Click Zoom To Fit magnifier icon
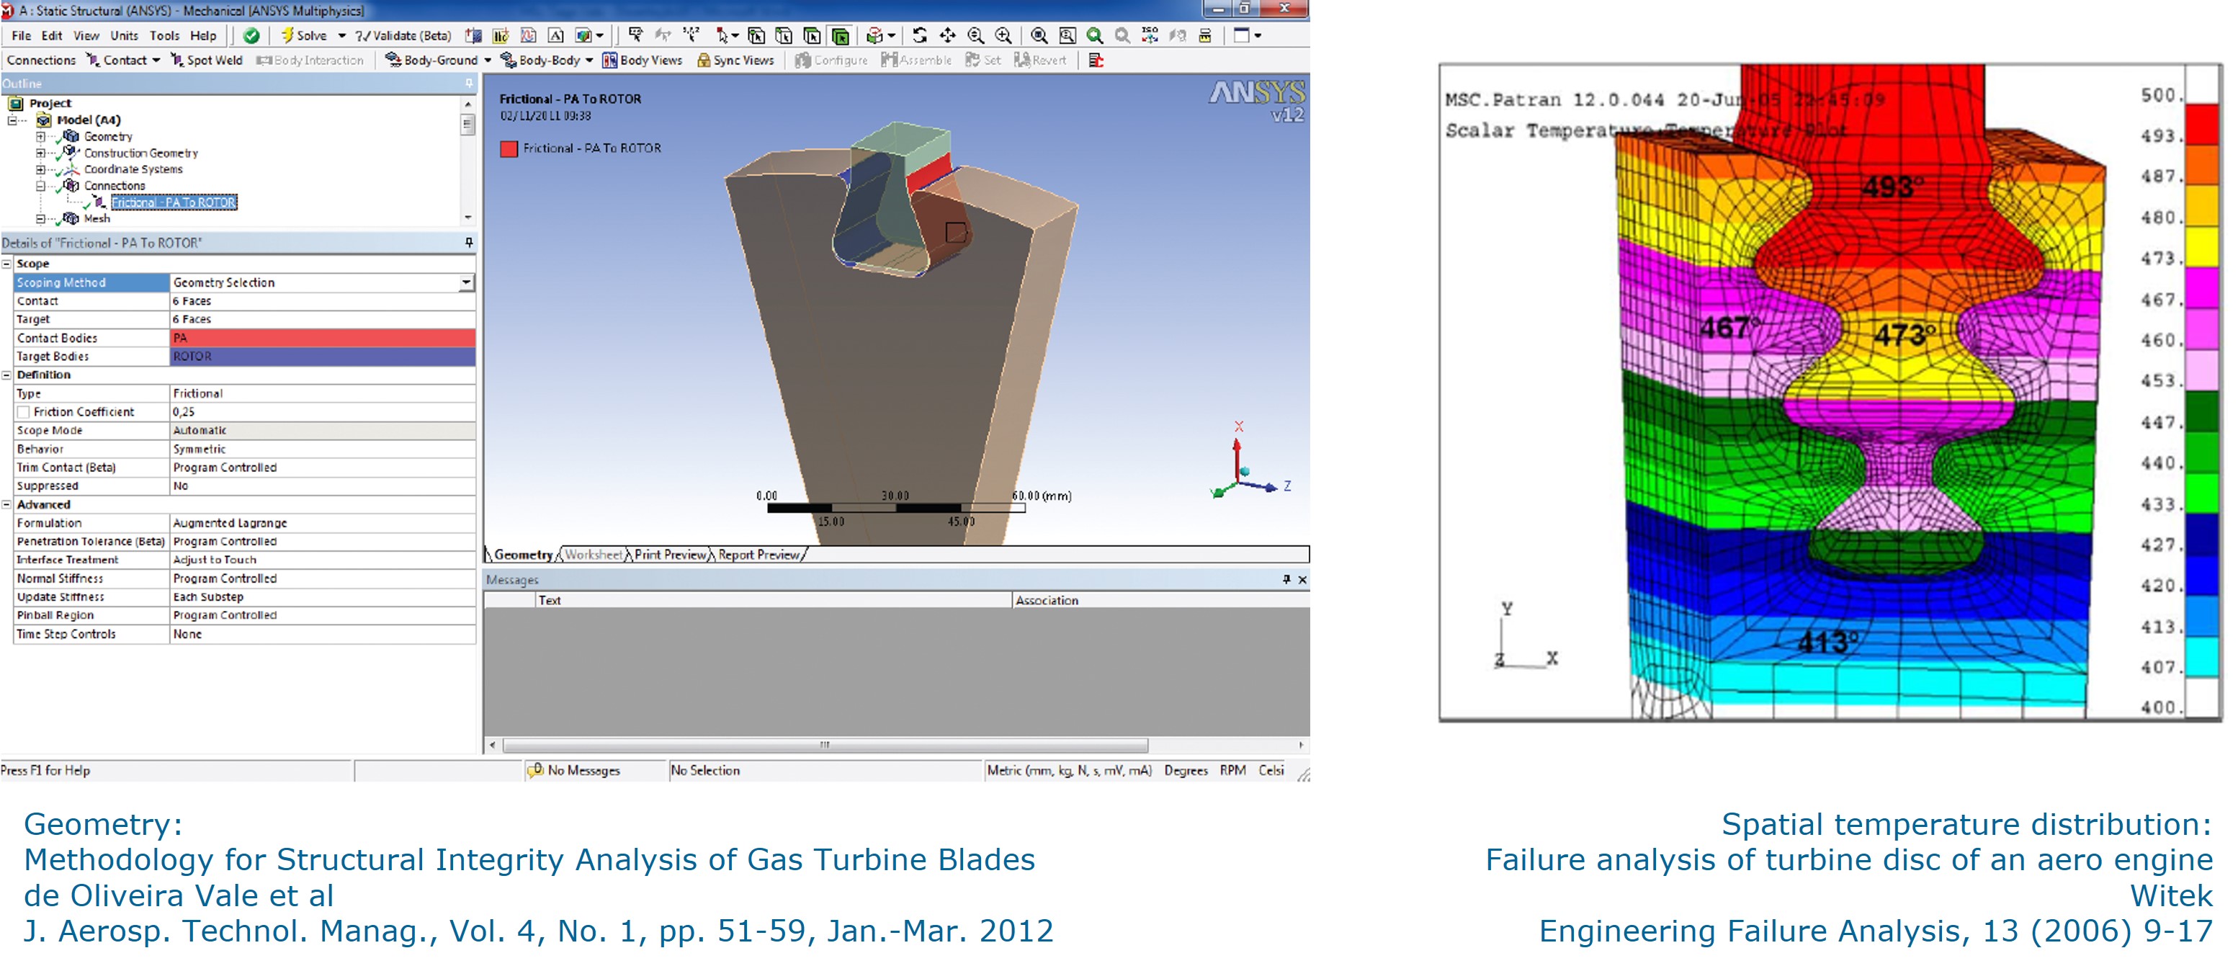The height and width of the screenshot is (966, 2238). (1039, 35)
